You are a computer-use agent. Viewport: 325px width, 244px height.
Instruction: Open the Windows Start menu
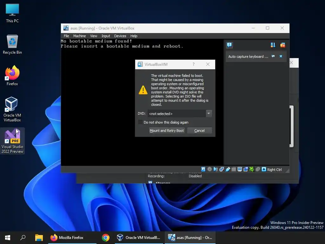click(8, 238)
